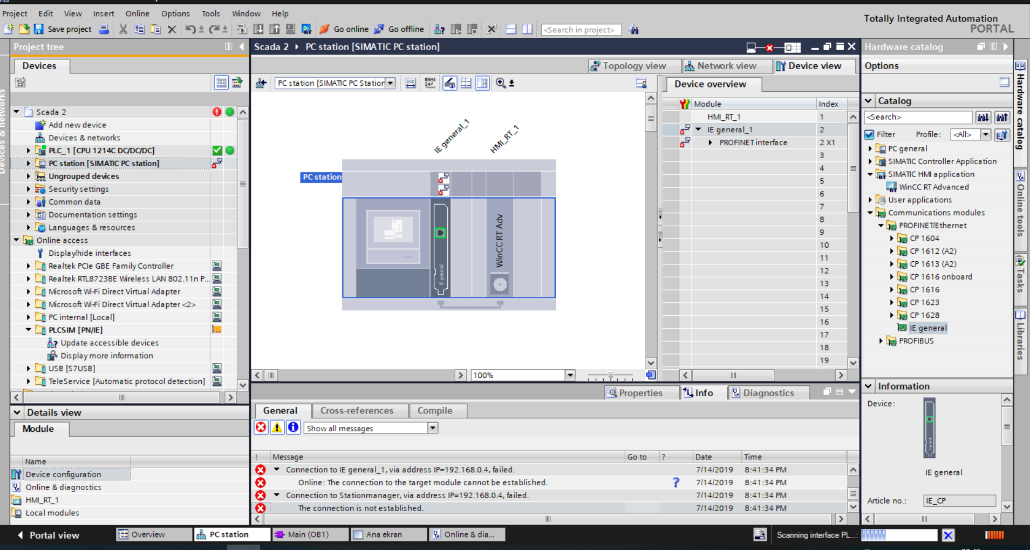Click the Print icon in the toolbar
The width and height of the screenshot is (1030, 550).
104,29
